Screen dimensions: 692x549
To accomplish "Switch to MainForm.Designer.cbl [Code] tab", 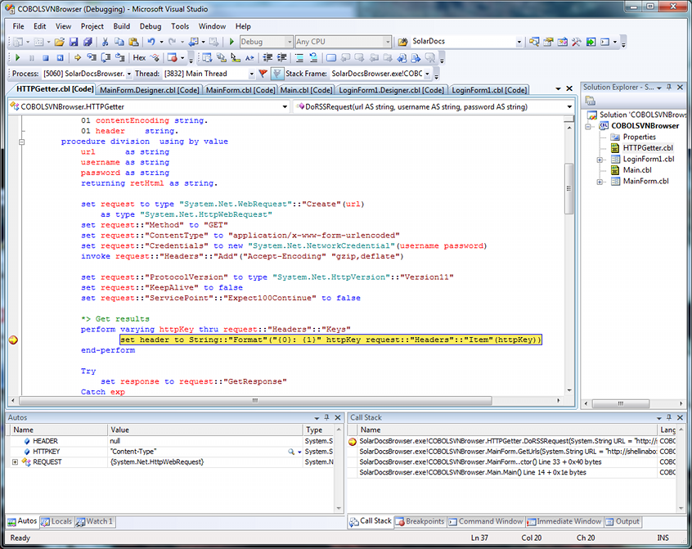I will click(x=149, y=90).
